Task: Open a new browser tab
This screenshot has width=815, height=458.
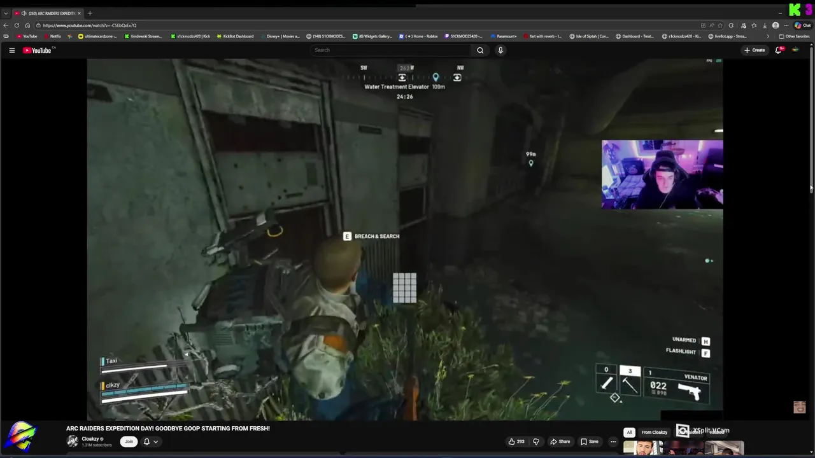Action: 90,13
